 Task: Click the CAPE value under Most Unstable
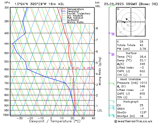point(142,94)
